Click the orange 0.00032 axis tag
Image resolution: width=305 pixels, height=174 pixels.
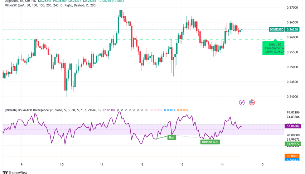click(x=292, y=156)
